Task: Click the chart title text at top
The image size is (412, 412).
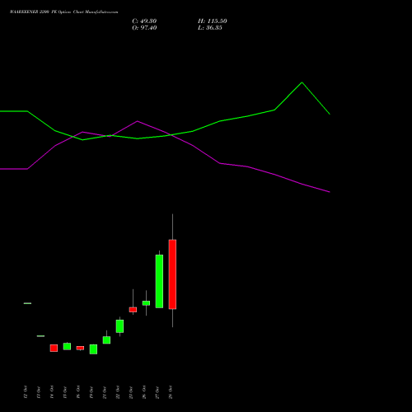Action: point(63,12)
